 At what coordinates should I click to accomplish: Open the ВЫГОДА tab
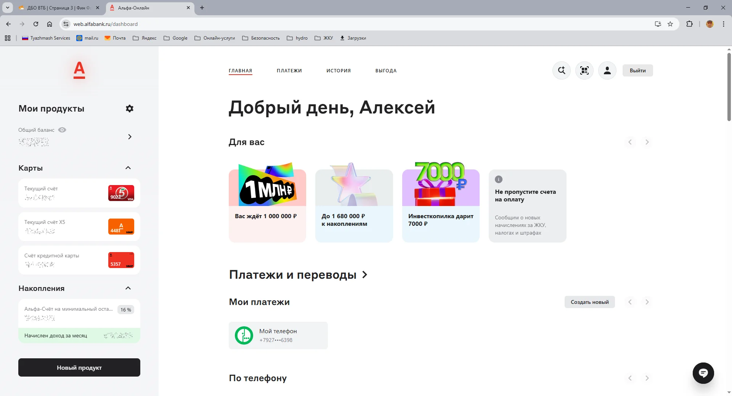386,71
